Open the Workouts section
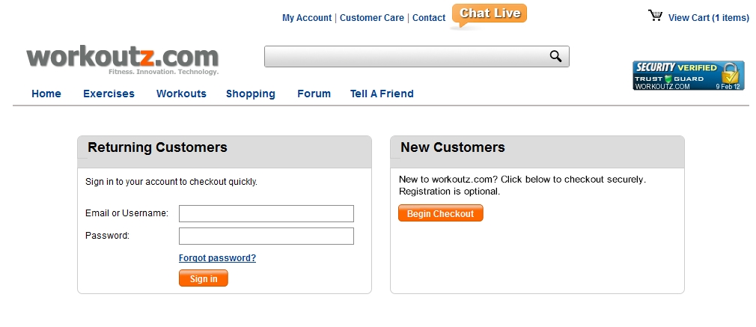The width and height of the screenshot is (756, 327). tap(181, 94)
